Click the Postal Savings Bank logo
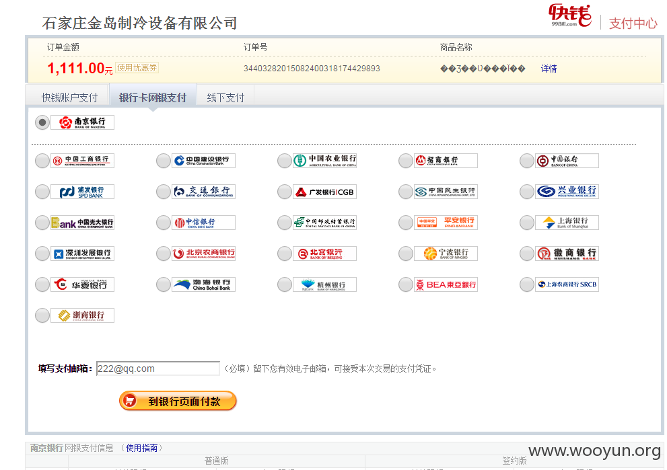This screenshot has width=667, height=470. tap(324, 223)
